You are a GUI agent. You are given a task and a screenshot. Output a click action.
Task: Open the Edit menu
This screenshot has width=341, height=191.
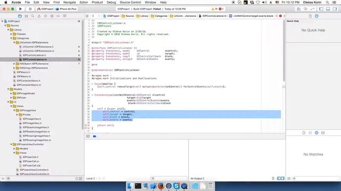tap(36, 2)
